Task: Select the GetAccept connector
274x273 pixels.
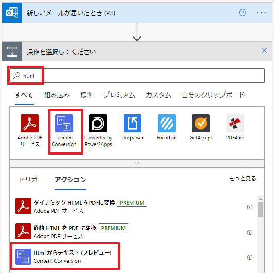Action: pos(201,127)
